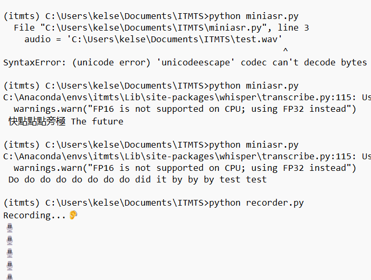371x280 pixels.
Task: Click the second microphone emoji in the column
Action: click(9, 240)
